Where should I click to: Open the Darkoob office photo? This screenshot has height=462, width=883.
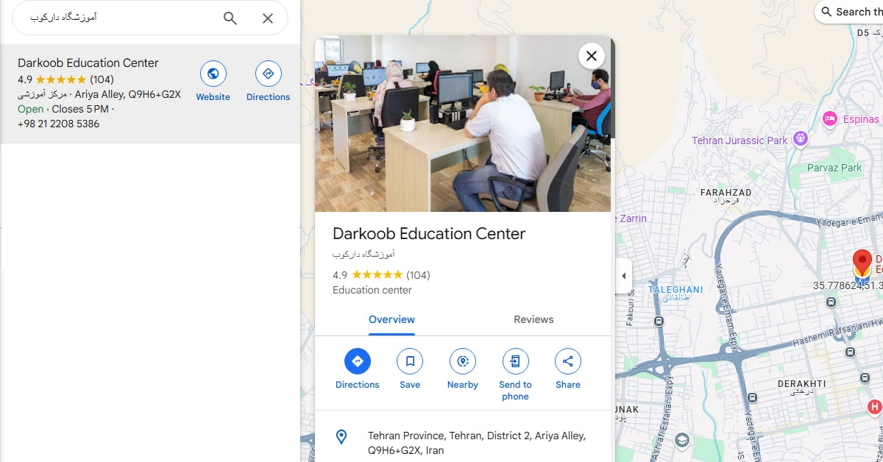pyautogui.click(x=462, y=124)
